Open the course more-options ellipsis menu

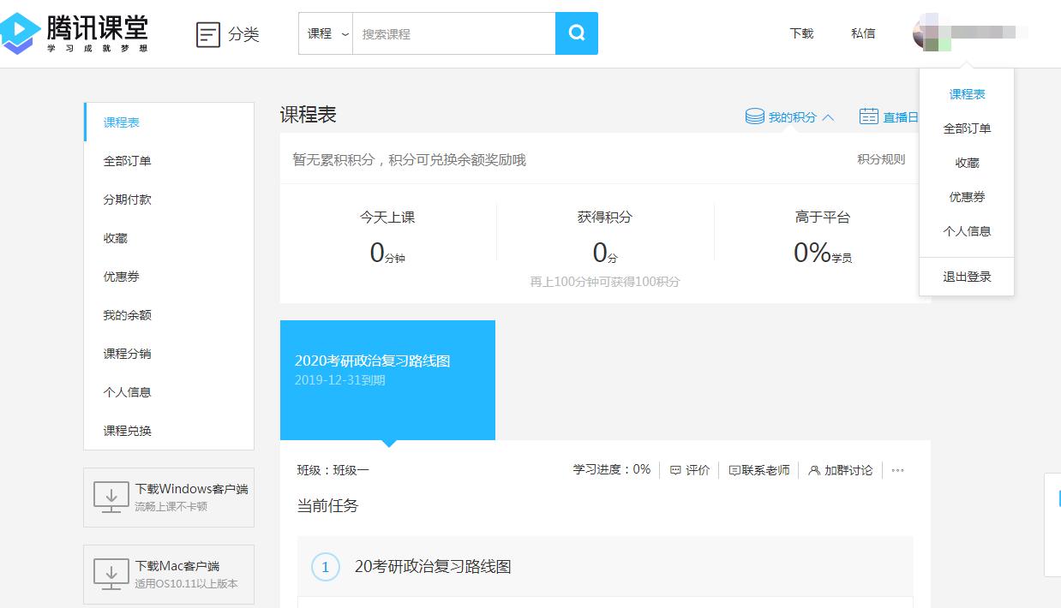(x=897, y=469)
